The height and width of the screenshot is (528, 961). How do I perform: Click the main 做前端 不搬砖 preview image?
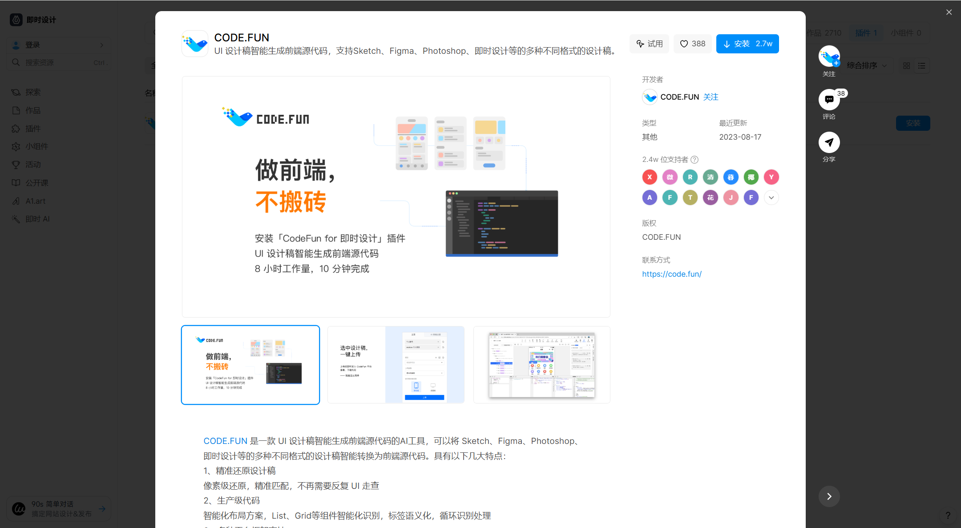396,197
